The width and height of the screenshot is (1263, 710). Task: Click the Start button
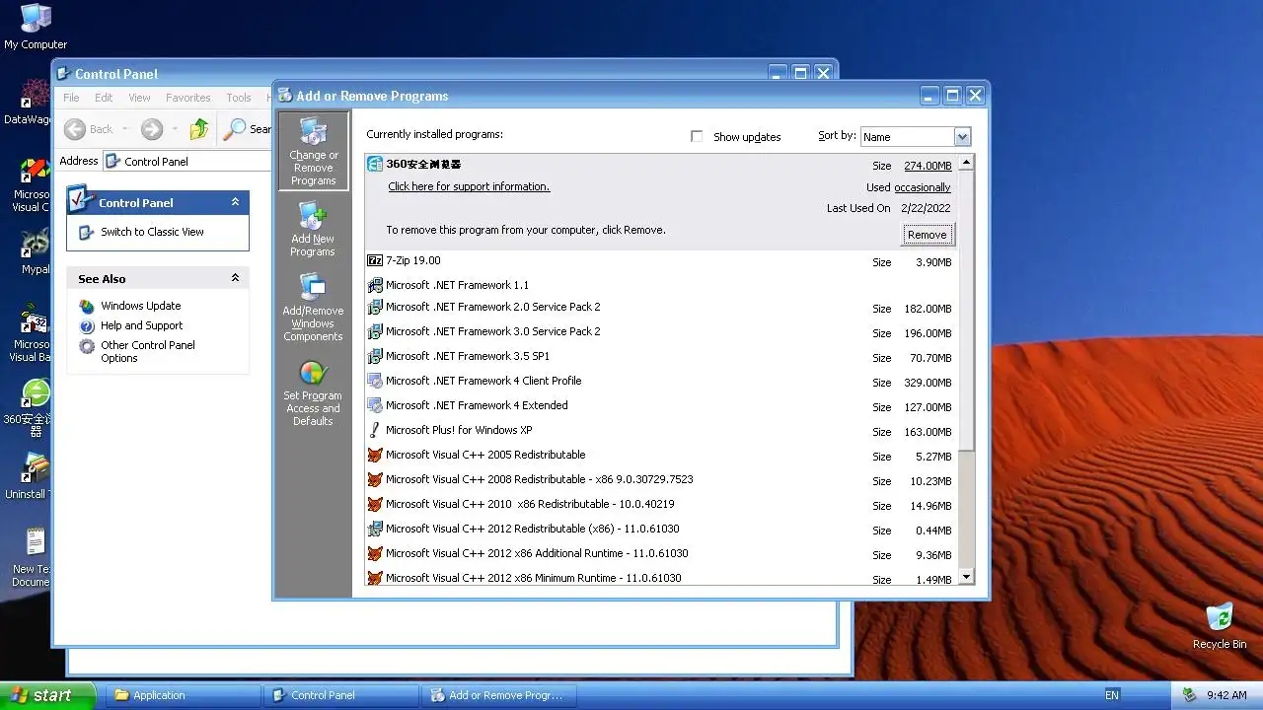click(48, 695)
